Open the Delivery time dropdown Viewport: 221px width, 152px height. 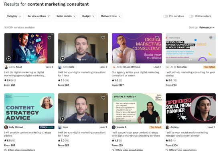(x=111, y=16)
